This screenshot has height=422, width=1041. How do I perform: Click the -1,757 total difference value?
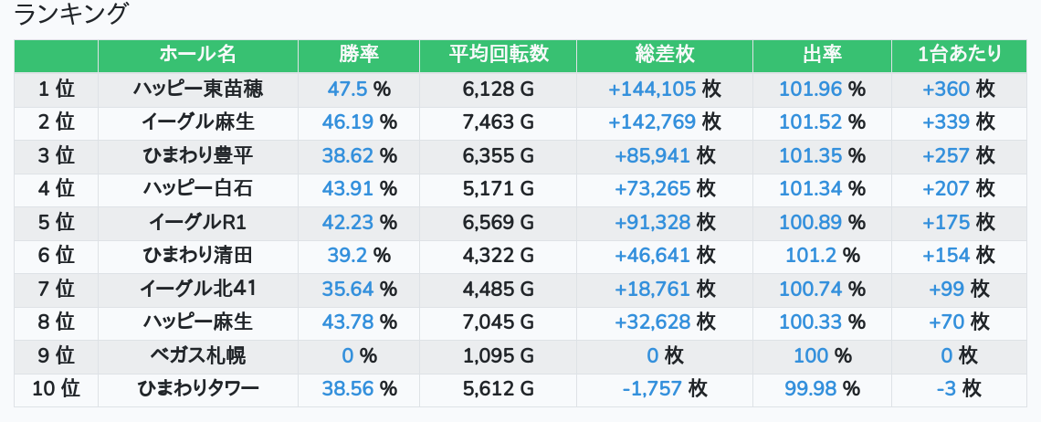point(652,389)
